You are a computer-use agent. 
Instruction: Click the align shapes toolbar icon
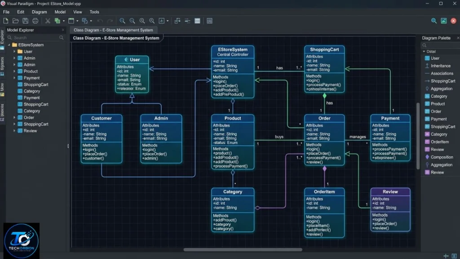177,21
